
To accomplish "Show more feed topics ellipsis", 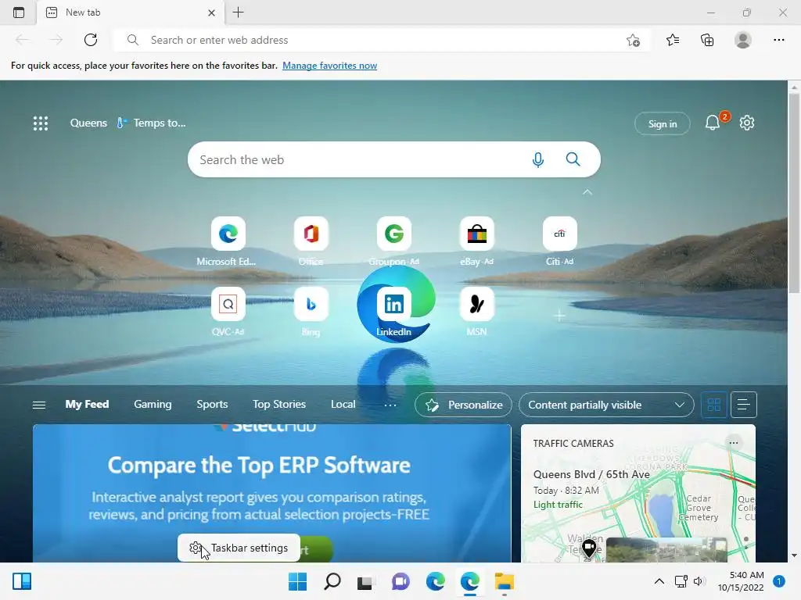I will tap(390, 405).
